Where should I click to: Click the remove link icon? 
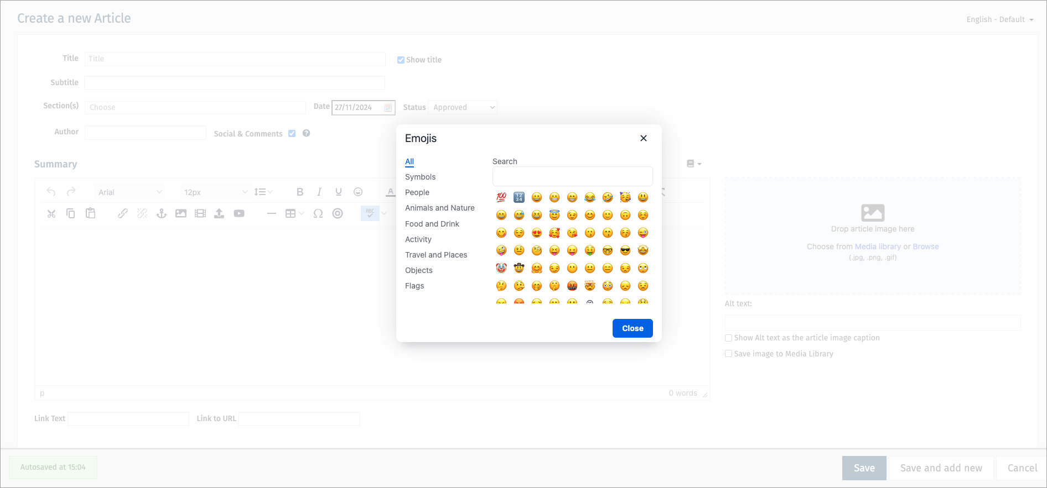142,213
